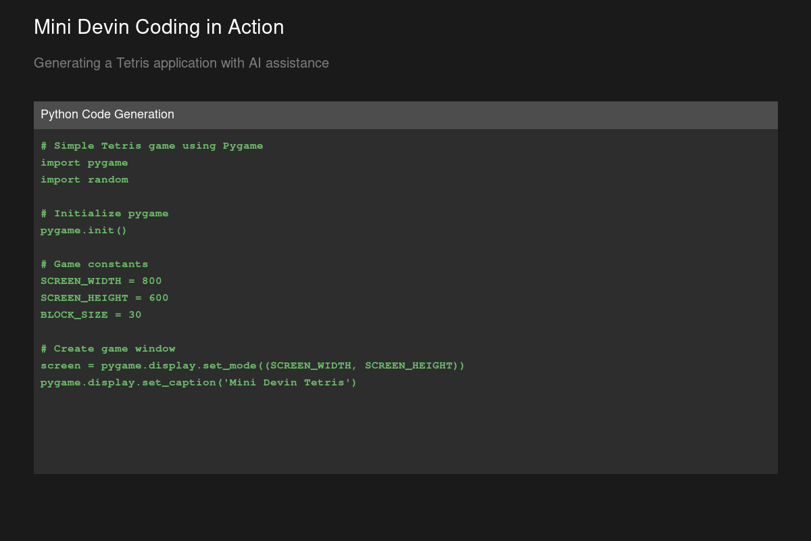Click the 'SCREEN_HEIGHT = 600' assignment line
Viewport: 811px width, 541px height.
pyautogui.click(x=105, y=298)
